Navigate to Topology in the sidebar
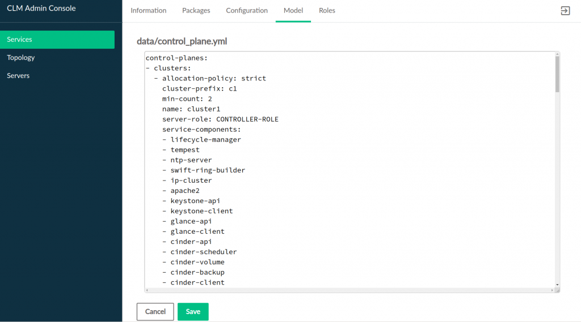Screen dimensions: 581x322 coord(21,58)
